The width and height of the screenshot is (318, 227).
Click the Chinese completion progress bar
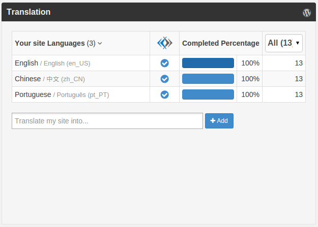coord(208,79)
